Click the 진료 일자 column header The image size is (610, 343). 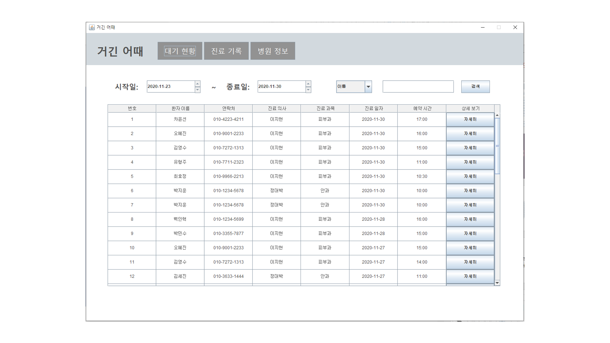[373, 108]
